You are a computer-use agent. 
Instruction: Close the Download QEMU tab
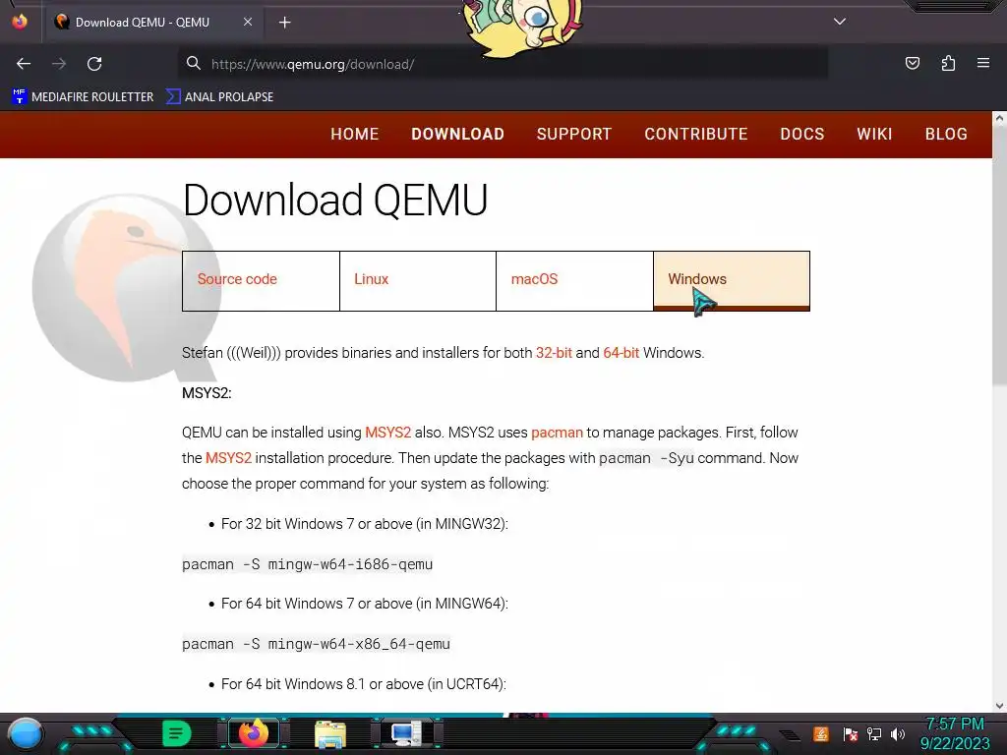pyautogui.click(x=247, y=22)
